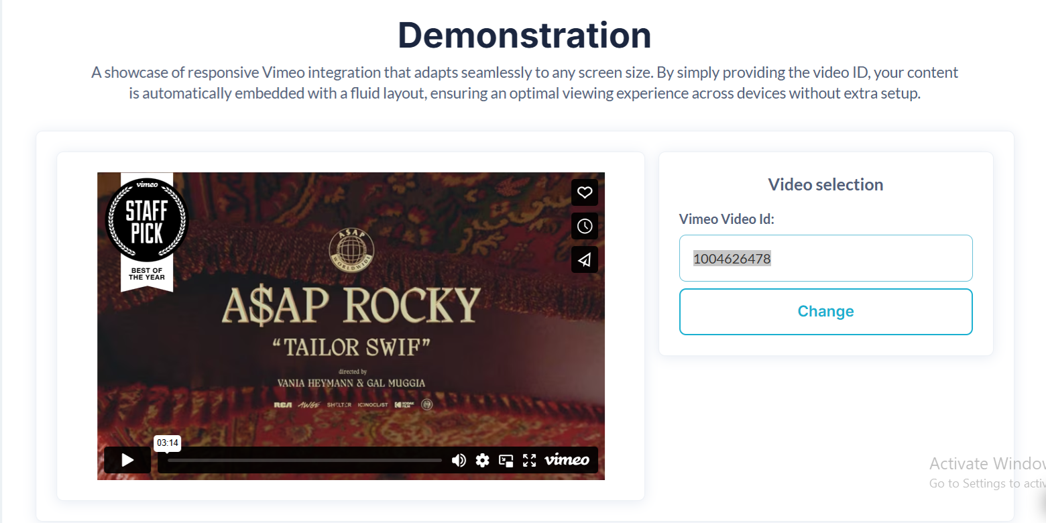1046x523 pixels.
Task: Add video to Watch Later with clock icon
Action: click(585, 226)
